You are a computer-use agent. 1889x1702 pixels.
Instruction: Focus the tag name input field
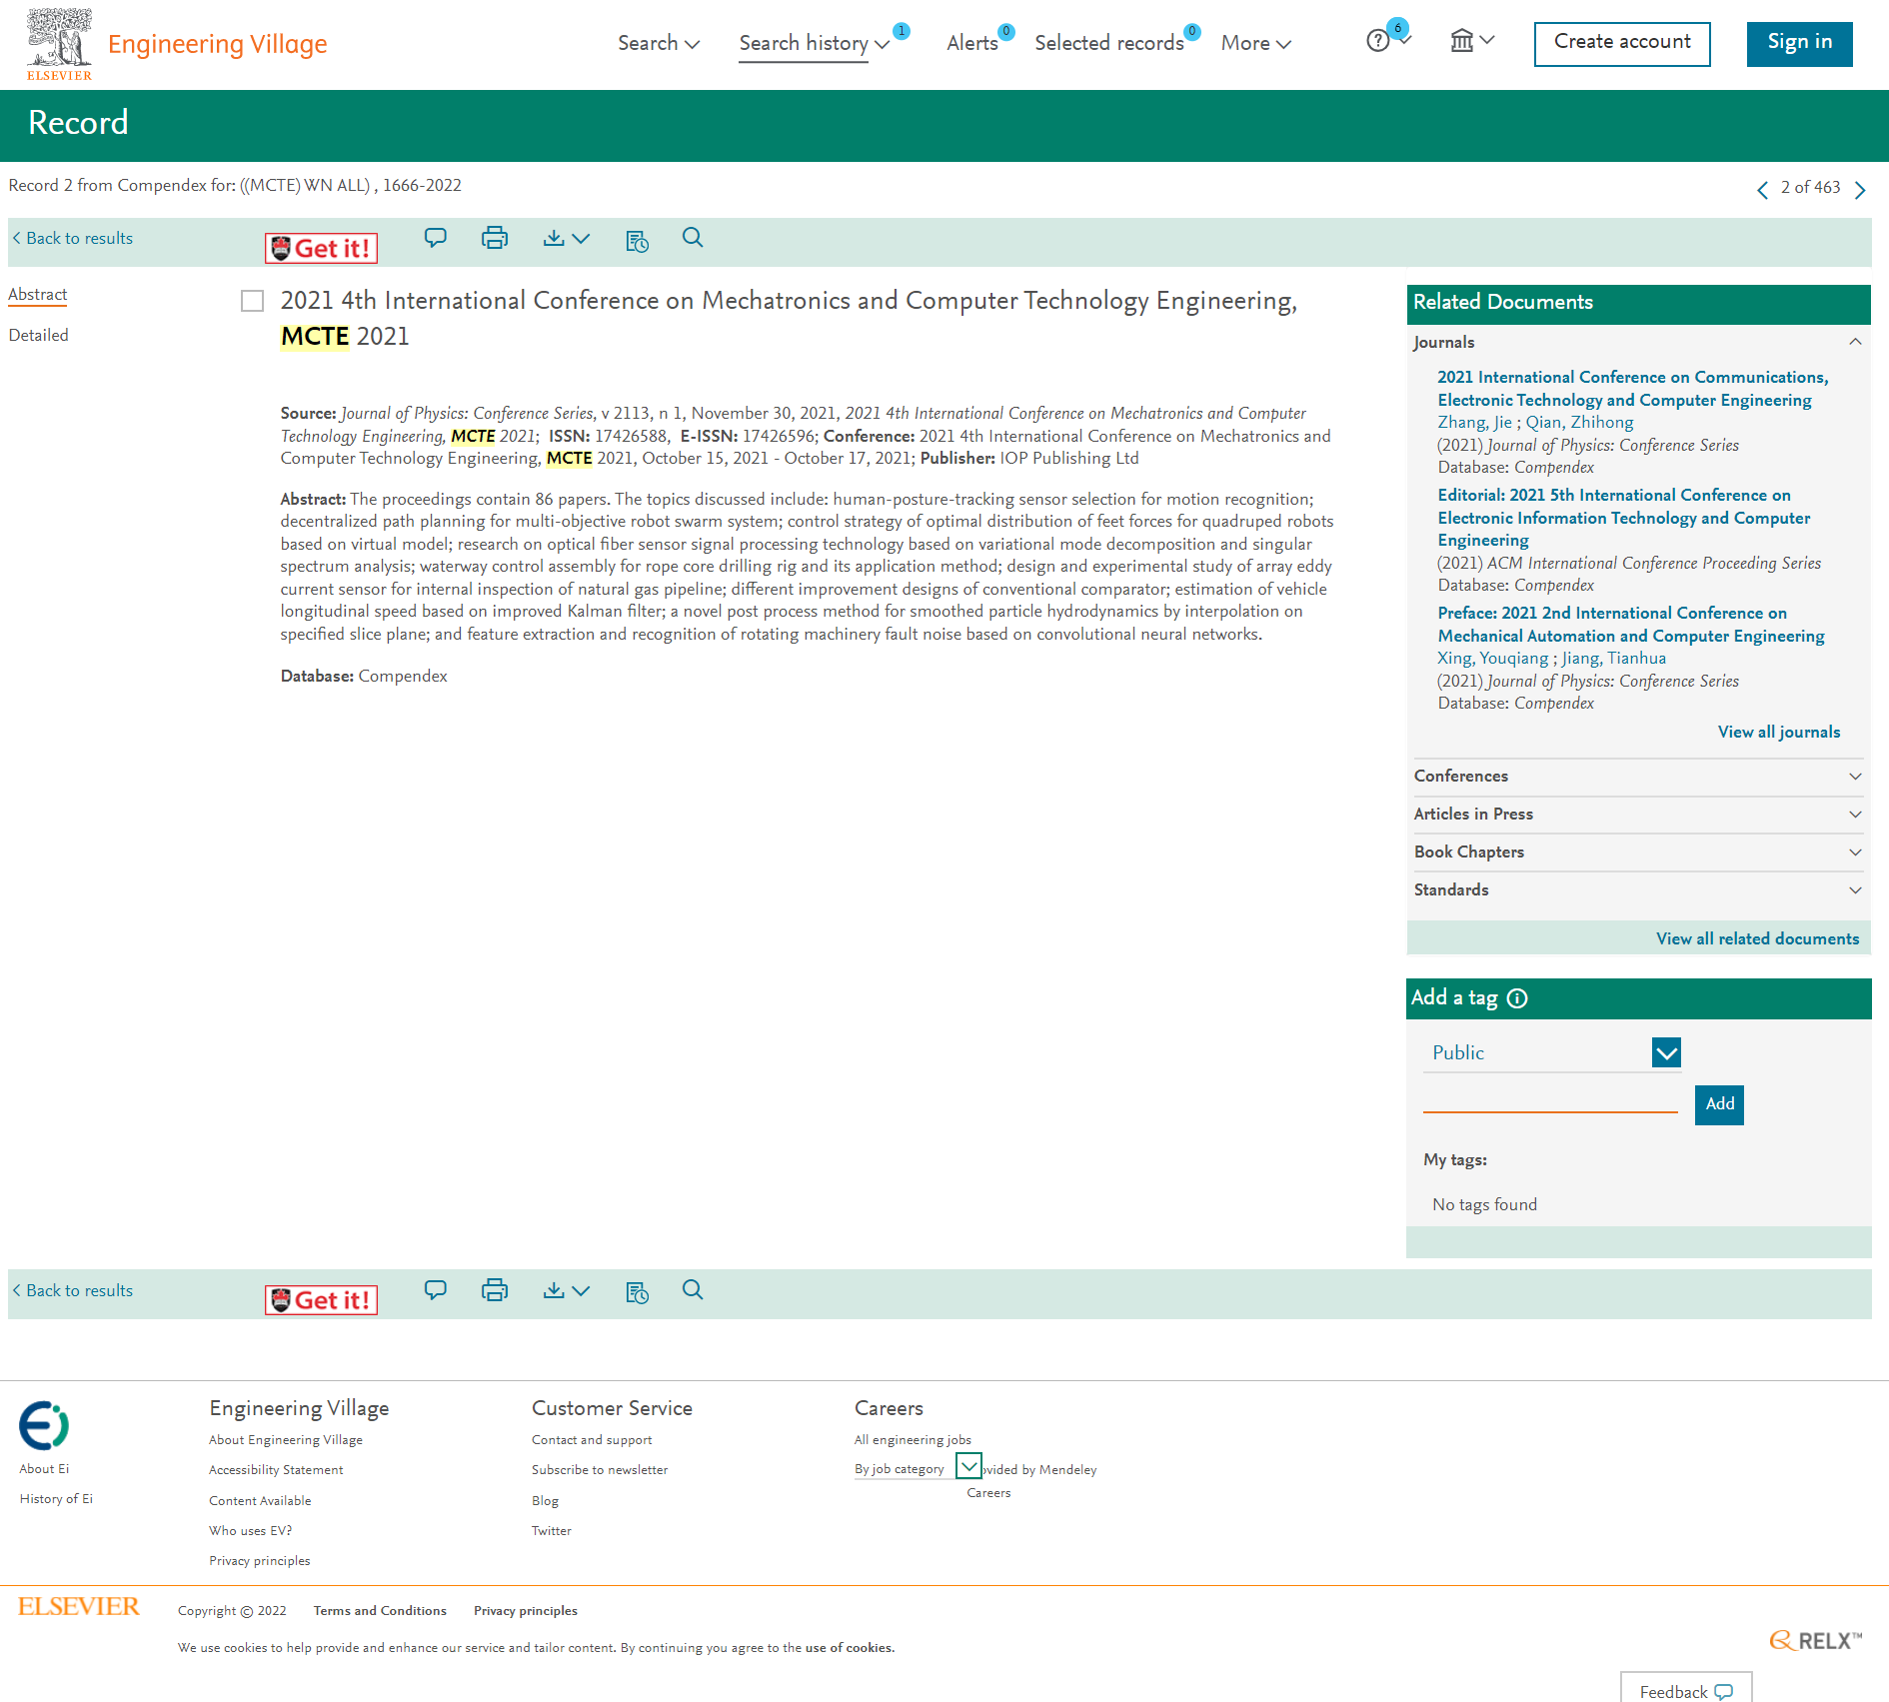pos(1550,1099)
